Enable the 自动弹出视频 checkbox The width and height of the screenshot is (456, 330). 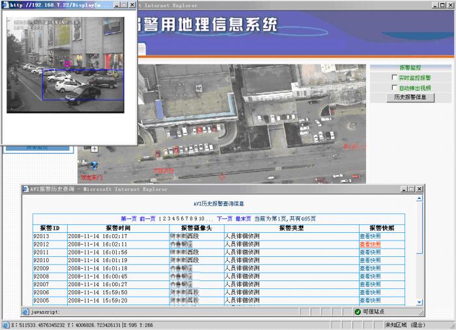click(x=394, y=87)
